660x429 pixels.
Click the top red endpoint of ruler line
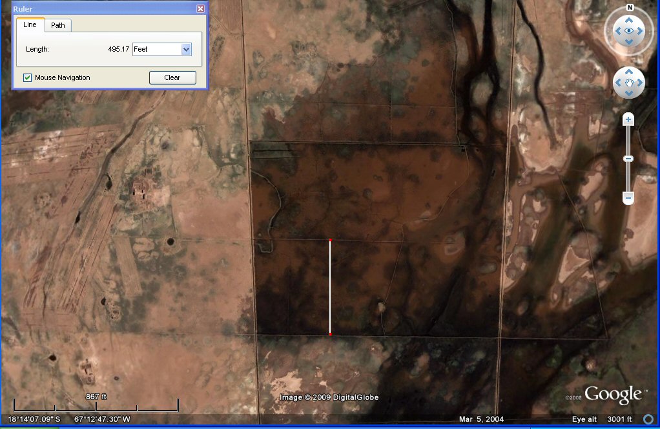330,241
